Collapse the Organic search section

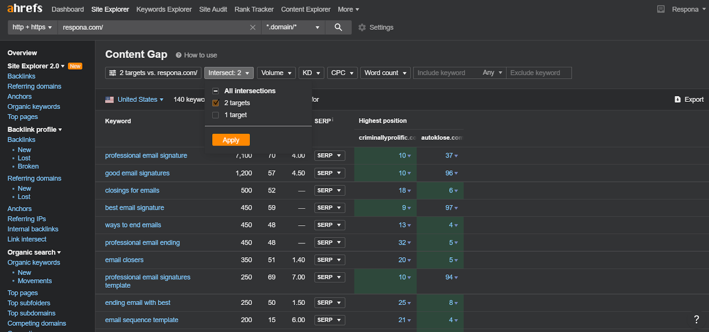34,253
